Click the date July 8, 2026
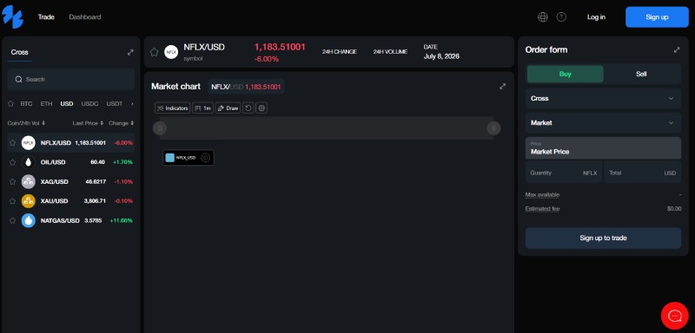Viewport: 695px width, 333px height. click(x=441, y=56)
